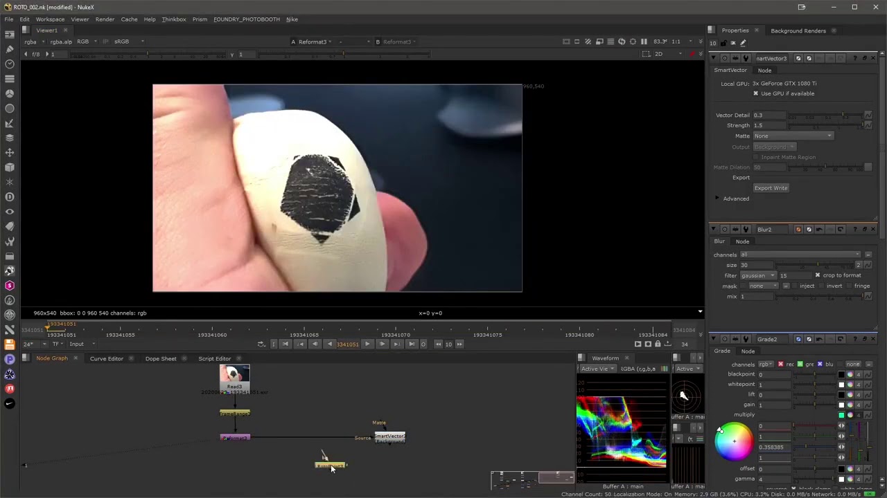Open the Deep nodes D icon
887x498 pixels.
point(10,197)
